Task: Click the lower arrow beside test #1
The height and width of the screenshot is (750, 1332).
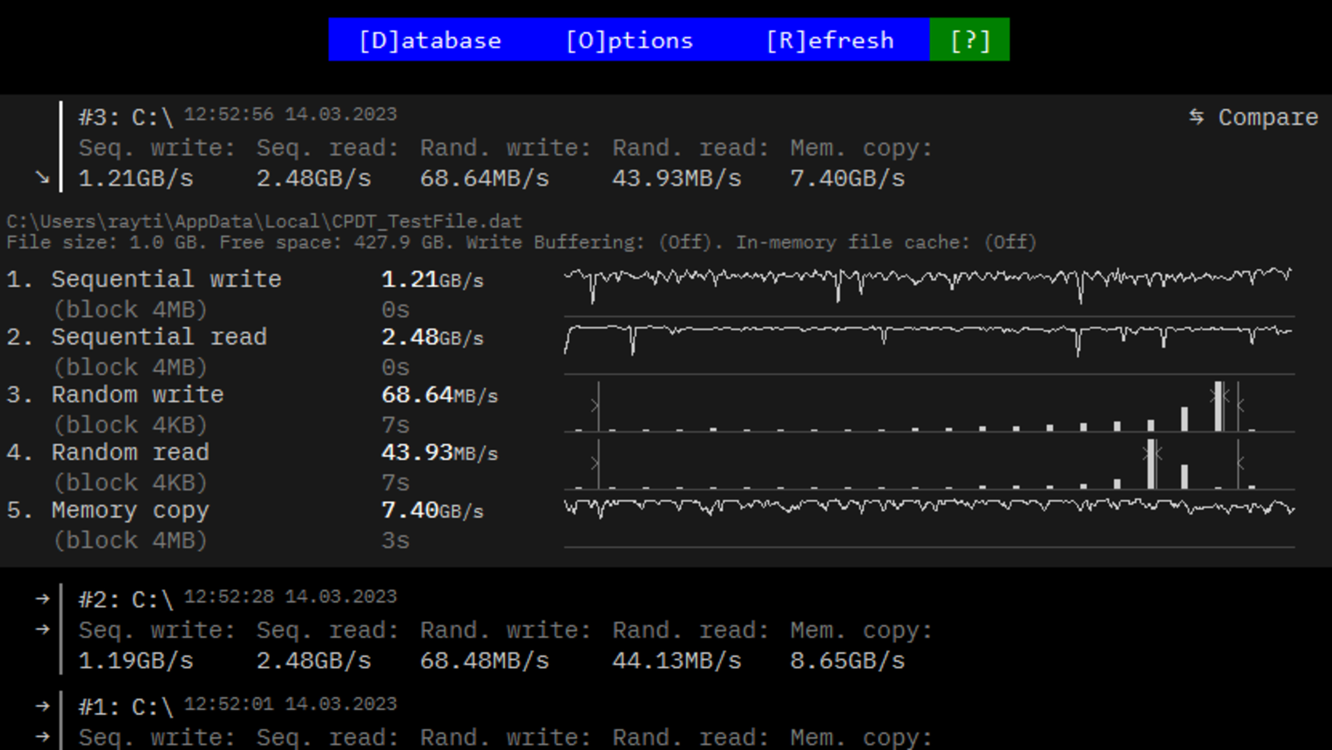Action: click(x=42, y=736)
